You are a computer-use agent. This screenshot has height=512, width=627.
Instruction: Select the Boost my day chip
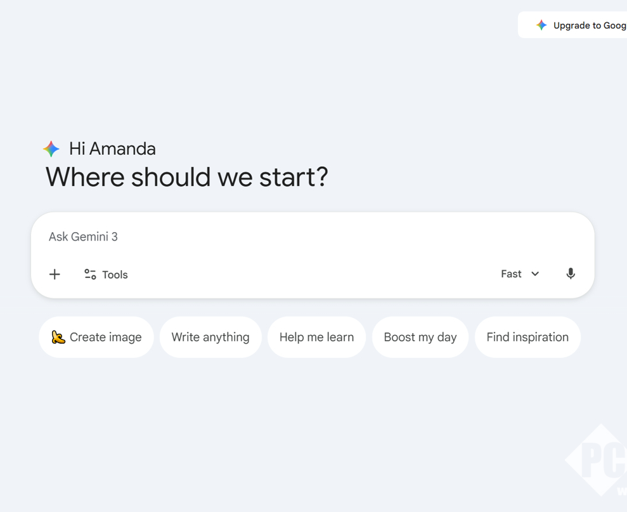coord(420,337)
